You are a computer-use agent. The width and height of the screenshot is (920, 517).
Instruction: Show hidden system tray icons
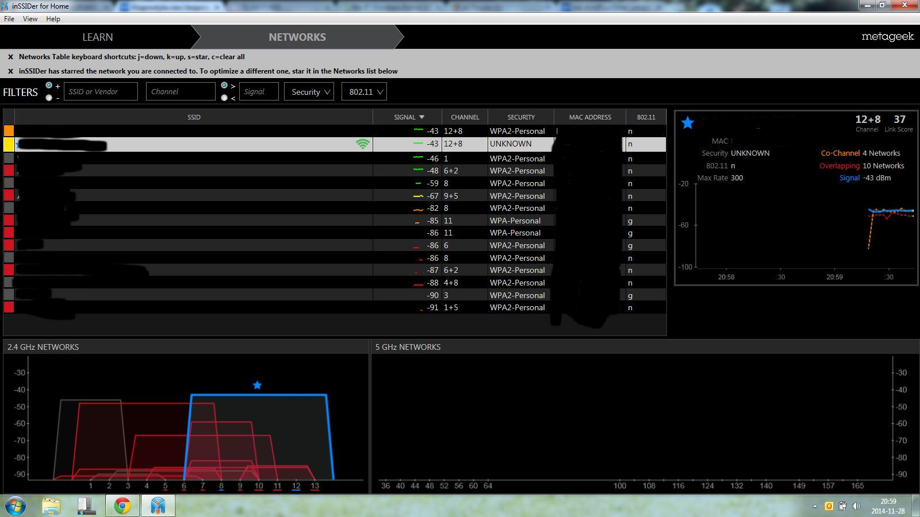tap(815, 506)
